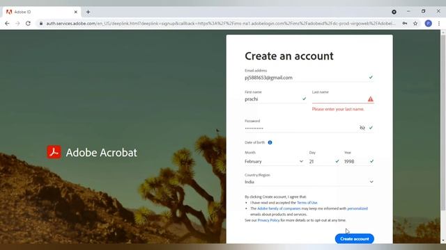The height and width of the screenshot is (250, 446).
Task: Click the Create account button
Action: pyautogui.click(x=355, y=239)
